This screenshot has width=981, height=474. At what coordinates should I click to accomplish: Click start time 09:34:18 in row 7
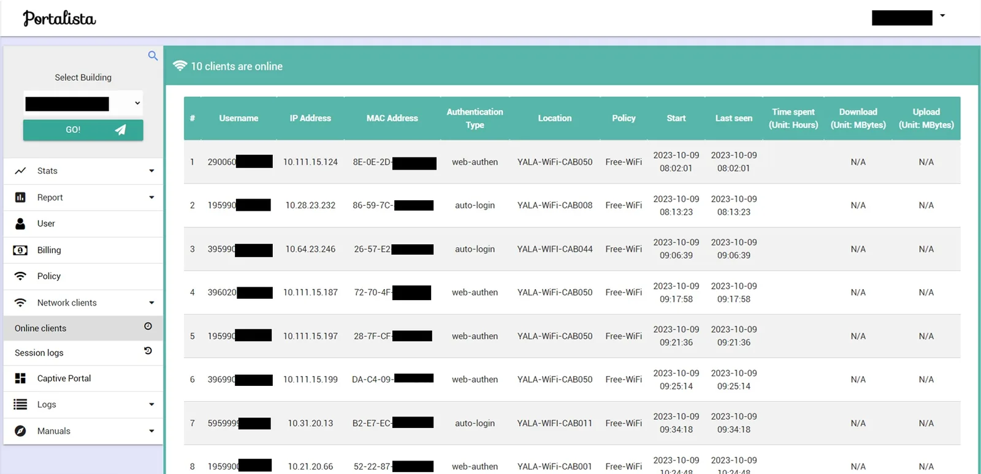tap(676, 430)
